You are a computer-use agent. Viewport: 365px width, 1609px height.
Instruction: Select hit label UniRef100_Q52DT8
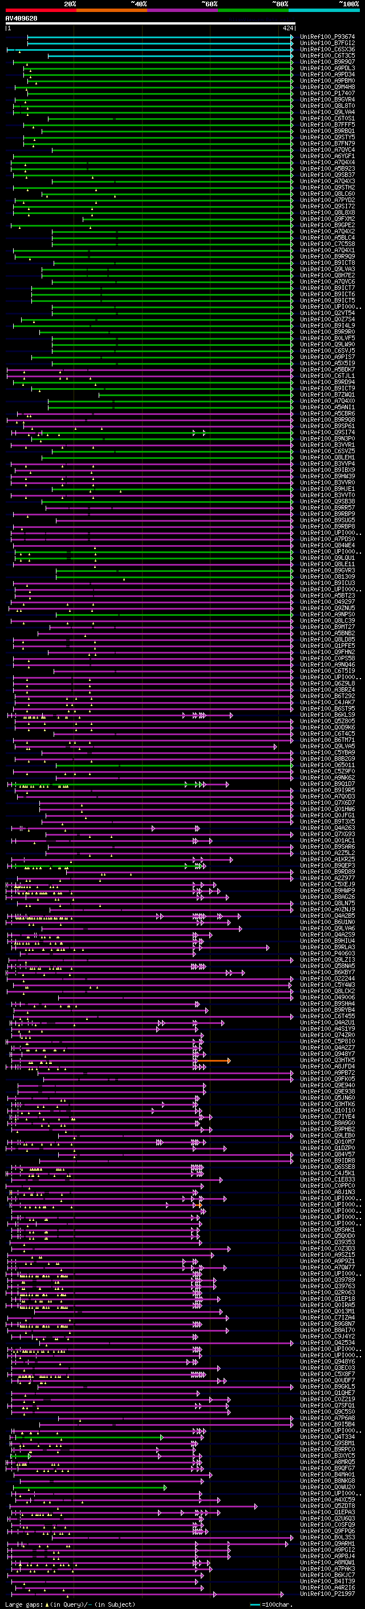click(327, 1505)
